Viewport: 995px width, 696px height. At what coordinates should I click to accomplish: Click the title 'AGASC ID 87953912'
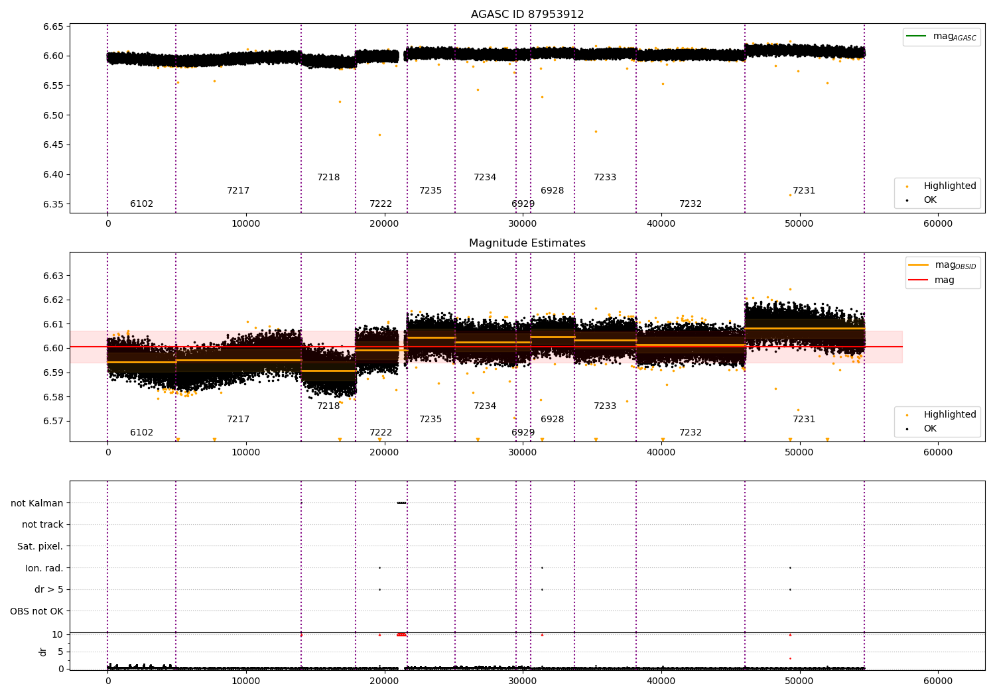[x=527, y=15]
